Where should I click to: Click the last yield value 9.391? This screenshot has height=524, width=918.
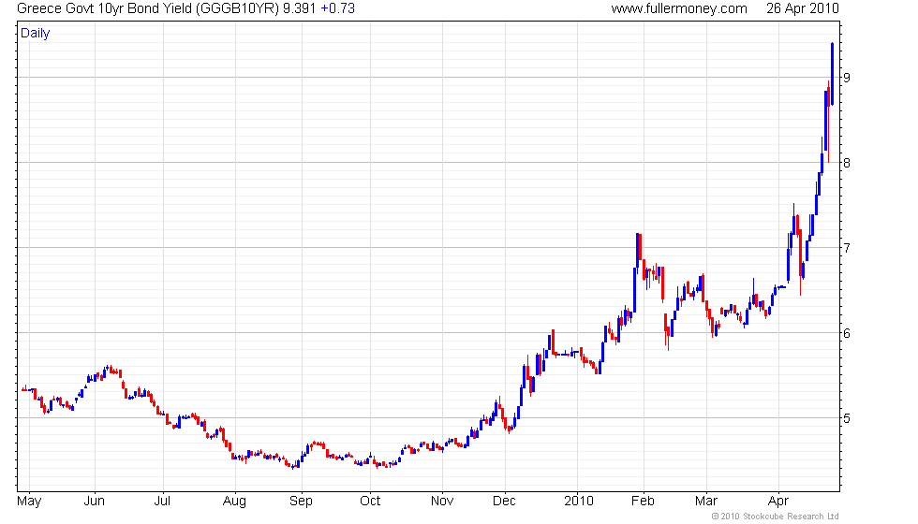click(x=299, y=8)
